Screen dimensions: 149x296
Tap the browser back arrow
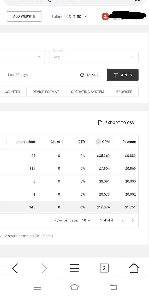15,268
